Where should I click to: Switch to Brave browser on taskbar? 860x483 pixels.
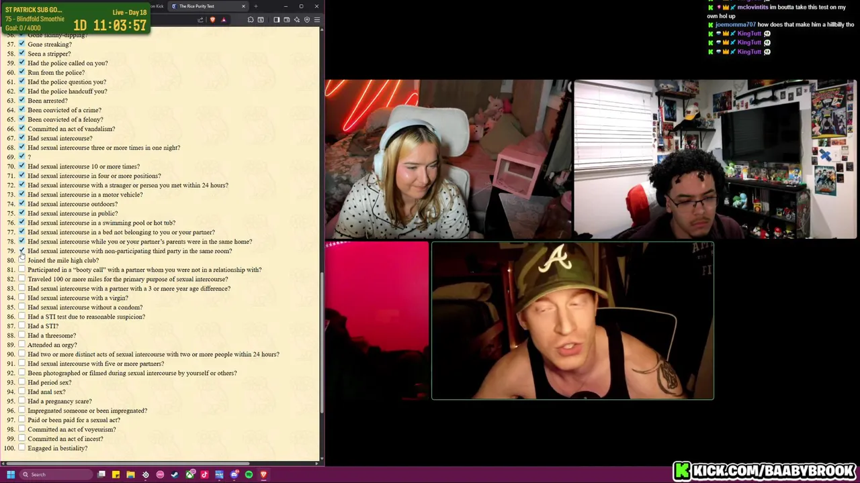(263, 474)
